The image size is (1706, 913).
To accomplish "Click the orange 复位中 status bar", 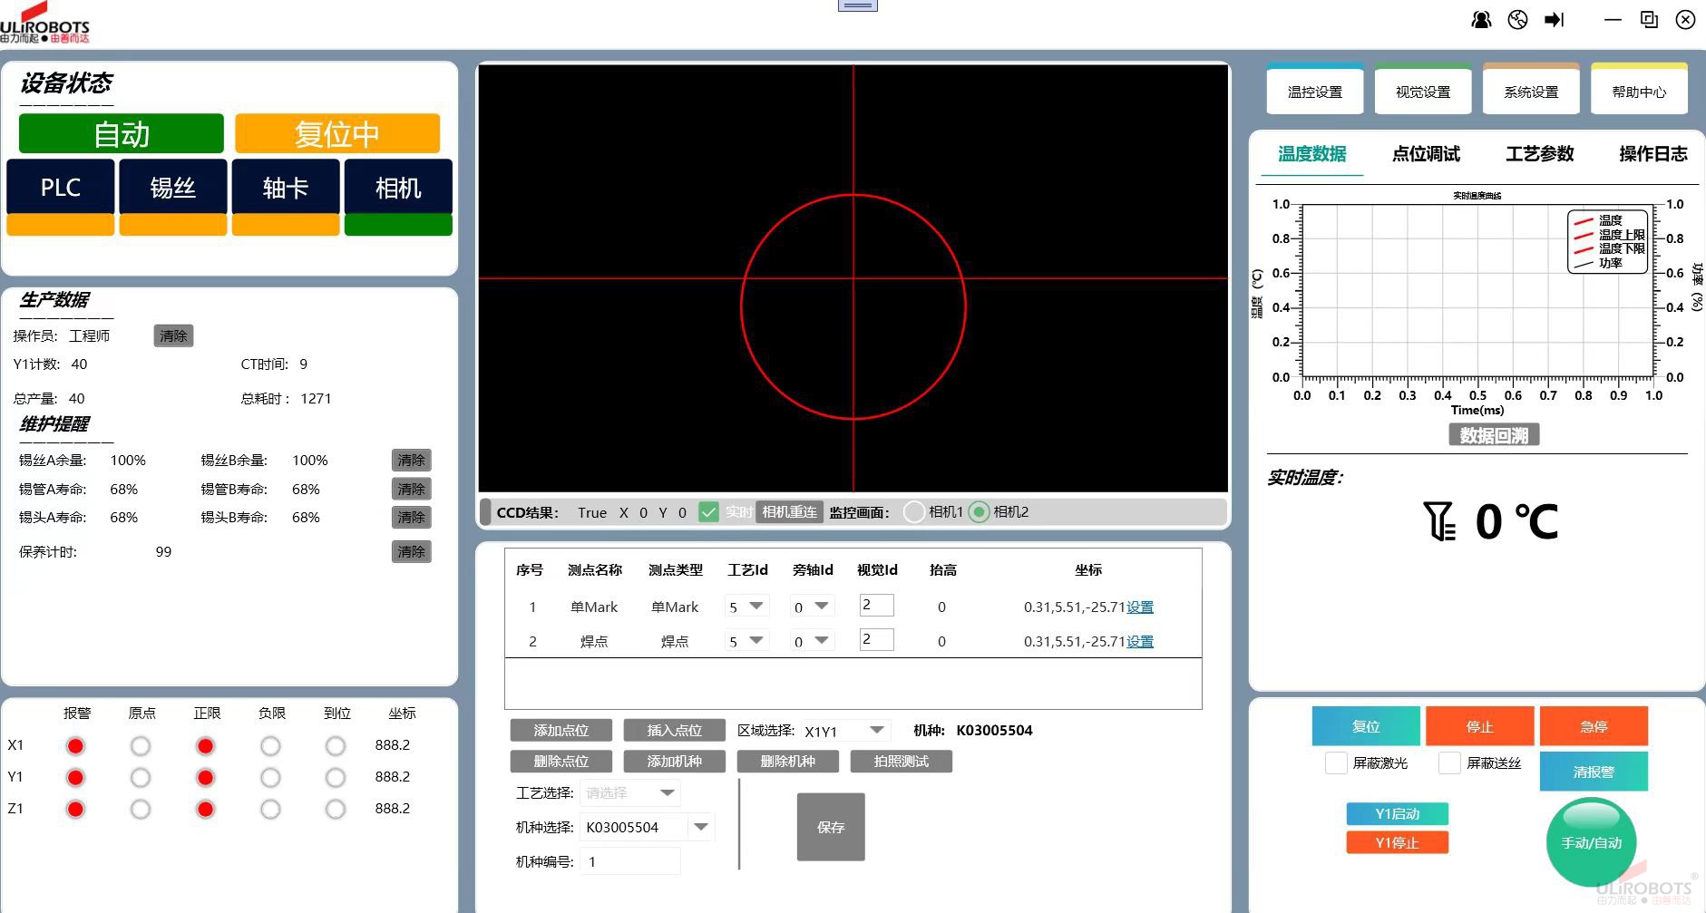I will (x=337, y=134).
